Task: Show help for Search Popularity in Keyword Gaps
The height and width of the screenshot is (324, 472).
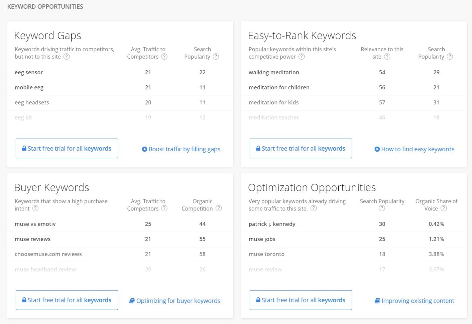Action: 216,57
